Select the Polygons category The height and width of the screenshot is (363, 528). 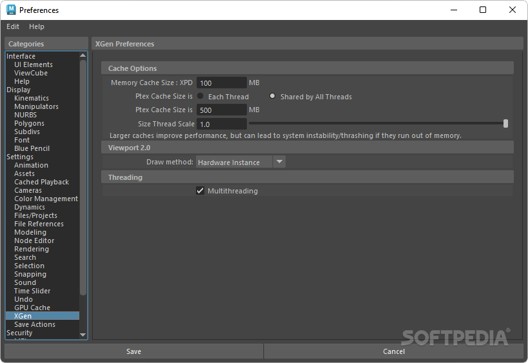click(29, 123)
